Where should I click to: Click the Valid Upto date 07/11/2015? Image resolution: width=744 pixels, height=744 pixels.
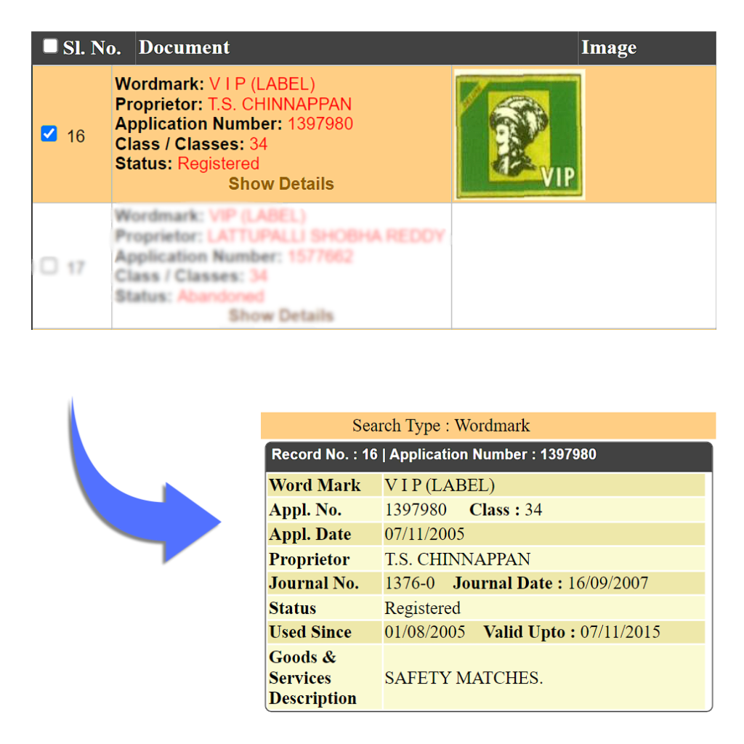(x=620, y=632)
